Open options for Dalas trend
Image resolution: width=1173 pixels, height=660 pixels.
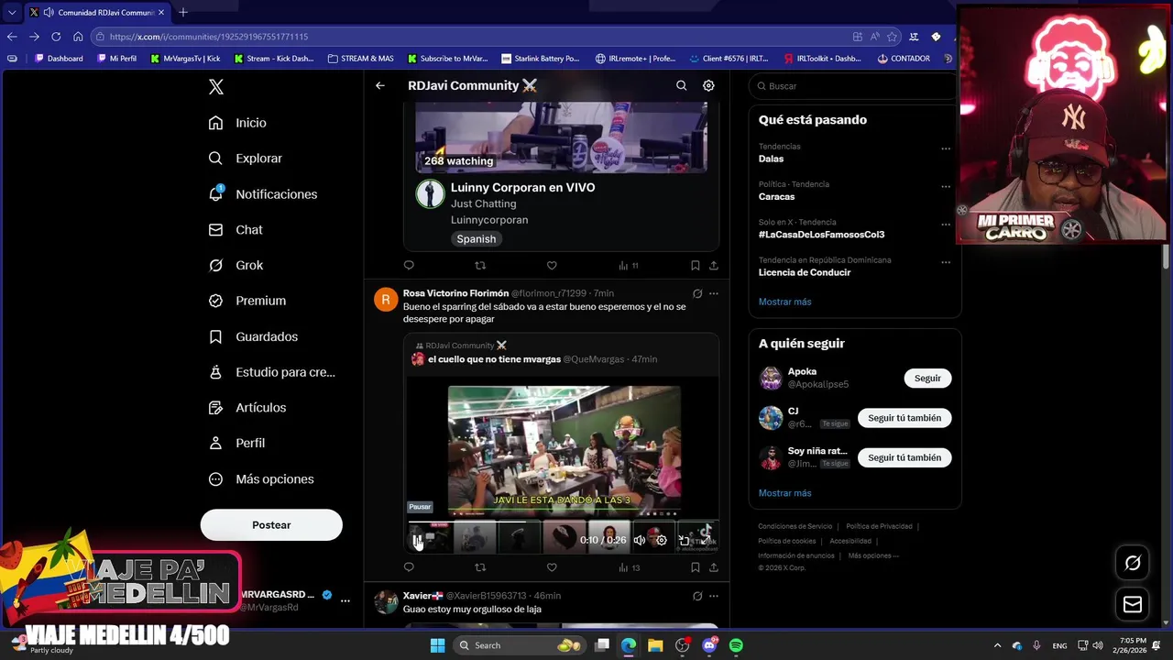[x=946, y=148]
